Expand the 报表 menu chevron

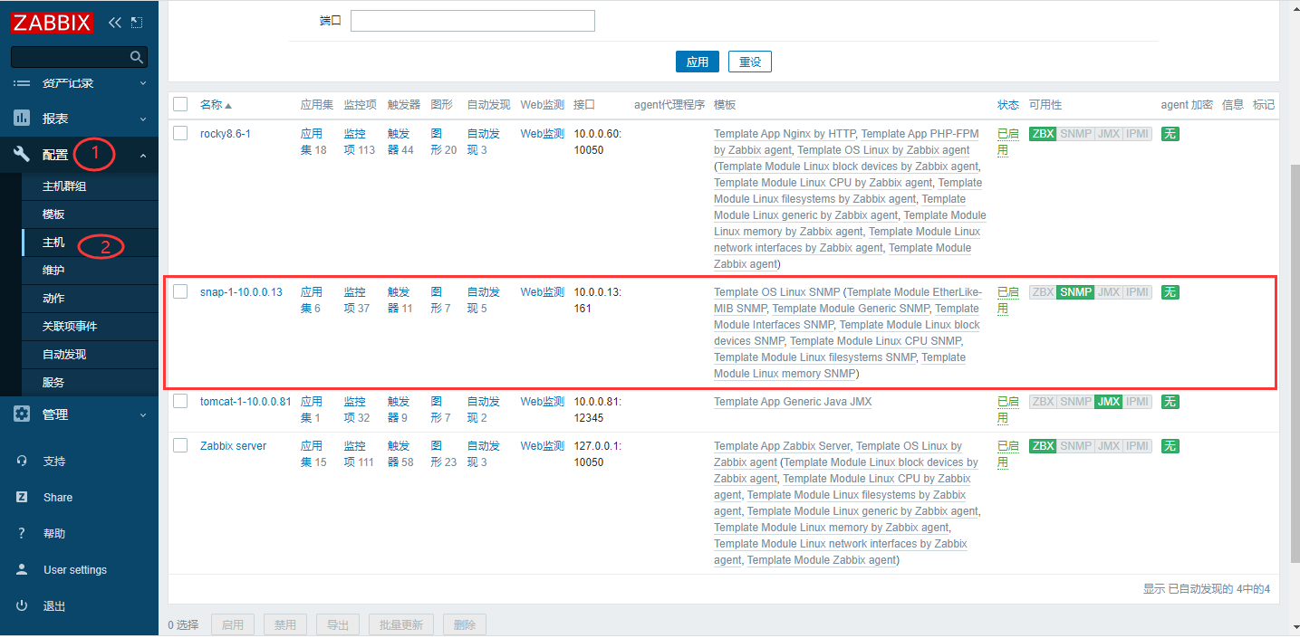coord(142,119)
